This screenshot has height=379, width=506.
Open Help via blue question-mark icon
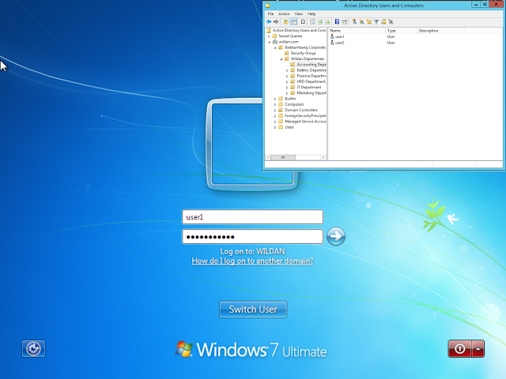337,22
